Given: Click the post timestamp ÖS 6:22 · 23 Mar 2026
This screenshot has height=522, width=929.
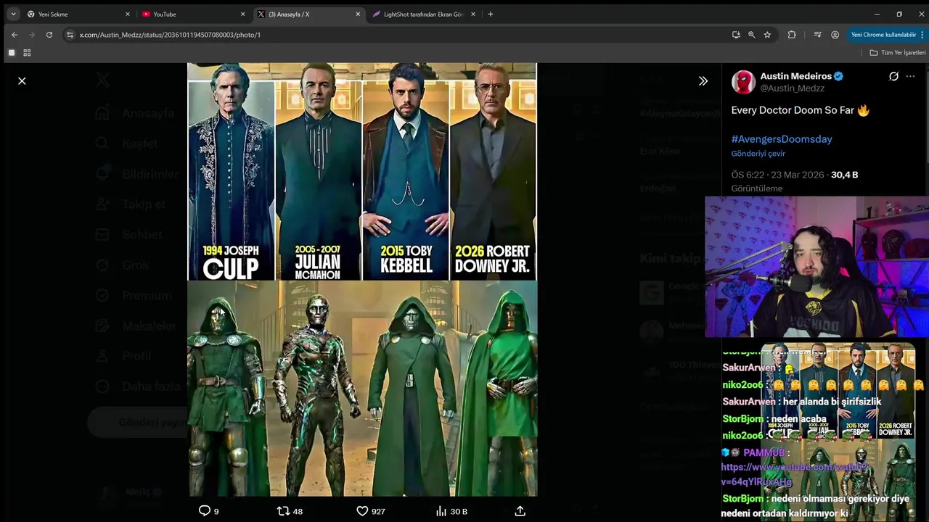Looking at the screenshot, I should coord(778,175).
